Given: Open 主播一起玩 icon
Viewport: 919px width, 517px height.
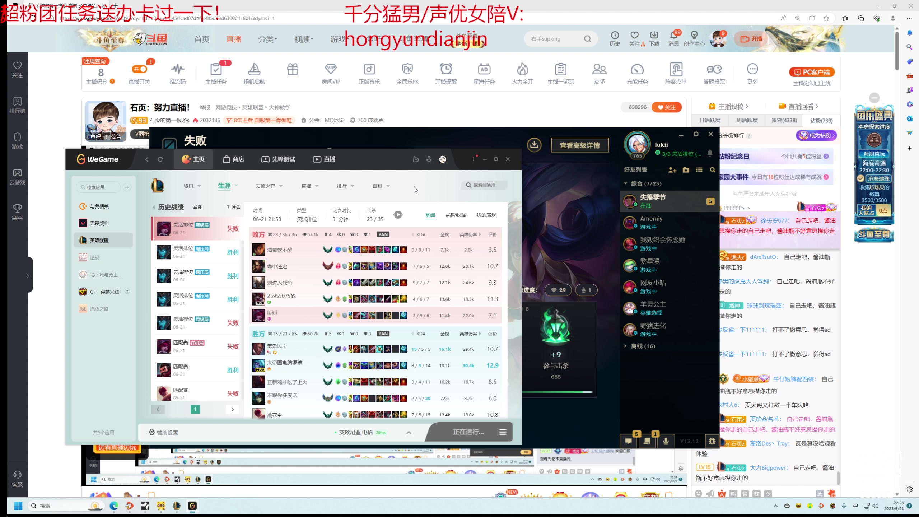Looking at the screenshot, I should pyautogui.click(x=561, y=74).
